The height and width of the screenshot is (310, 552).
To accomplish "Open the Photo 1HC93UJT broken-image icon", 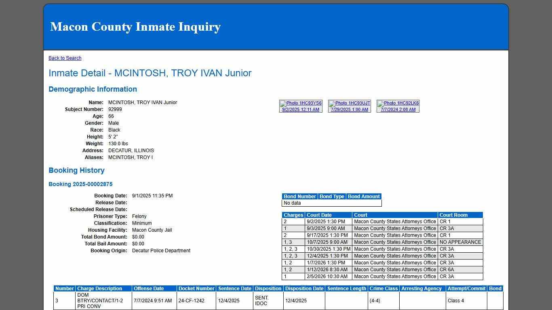I will [x=349, y=103].
